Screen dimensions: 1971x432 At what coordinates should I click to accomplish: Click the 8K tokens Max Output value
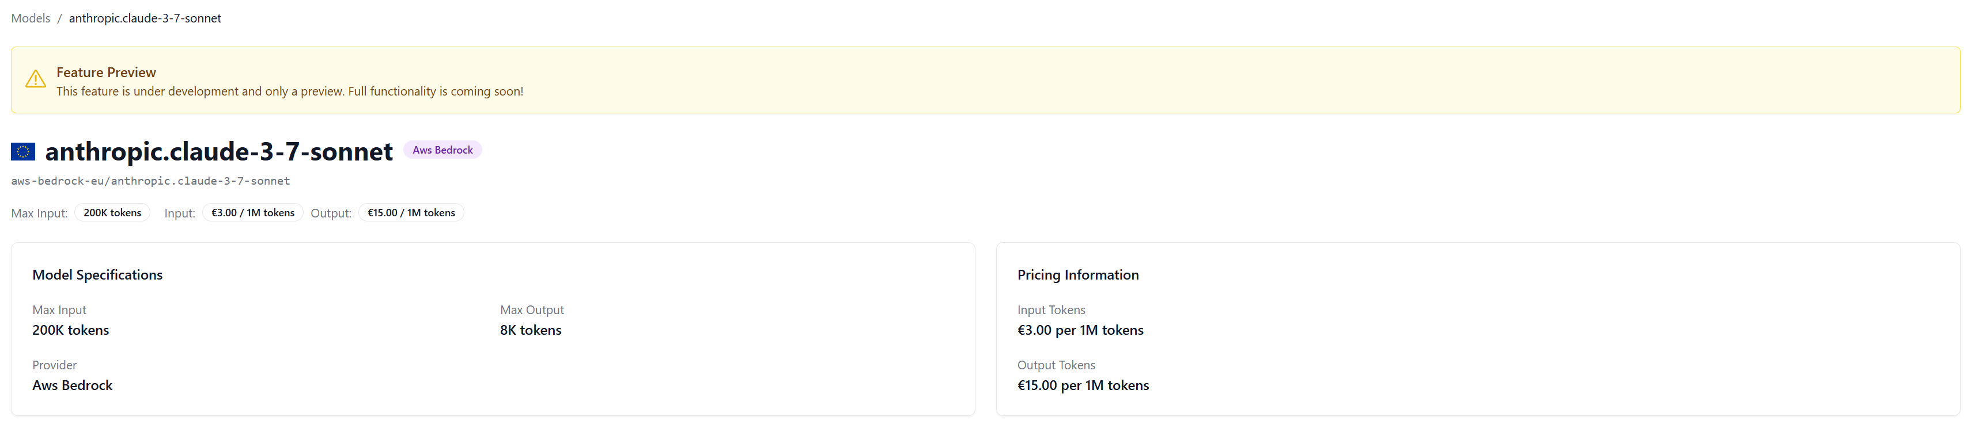(530, 331)
